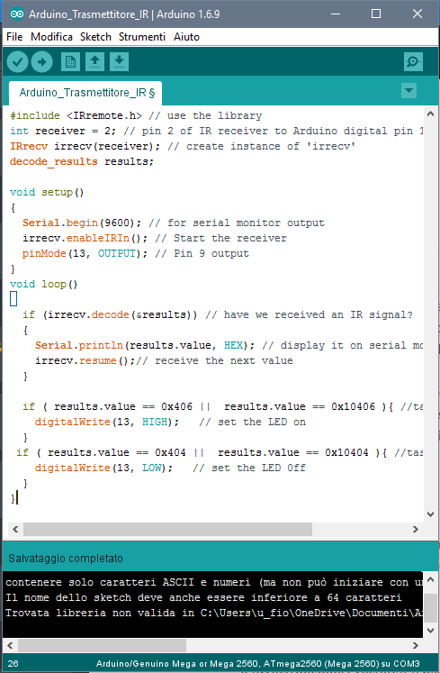Click 'pinMode(13, OUTPUT);' line

click(x=136, y=254)
